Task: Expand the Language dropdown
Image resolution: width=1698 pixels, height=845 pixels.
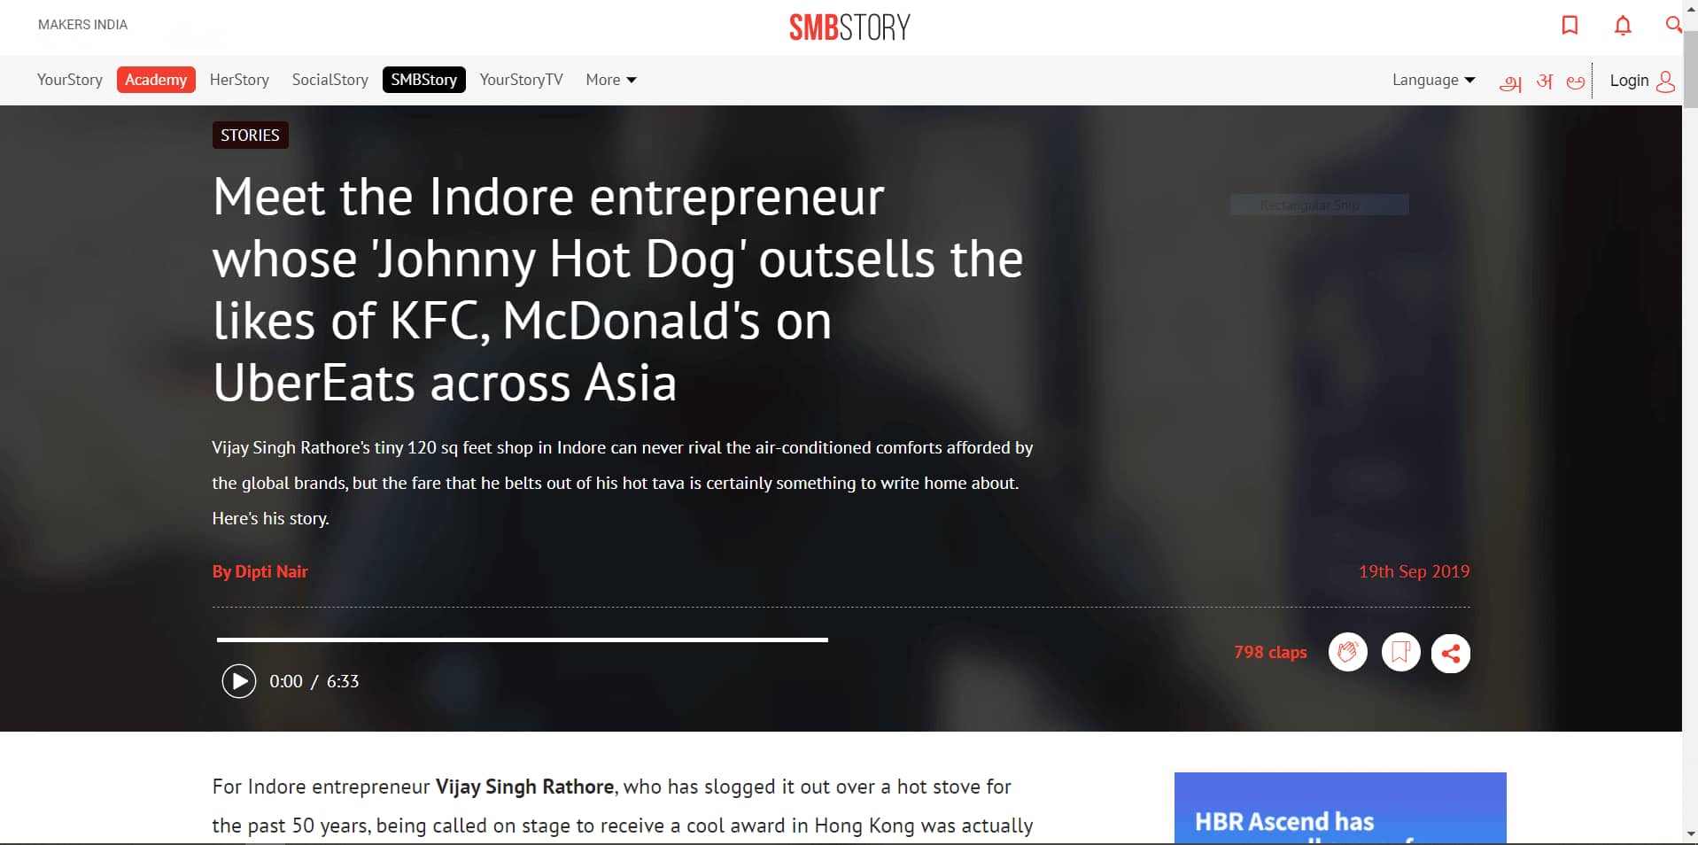Action: coord(1433,80)
